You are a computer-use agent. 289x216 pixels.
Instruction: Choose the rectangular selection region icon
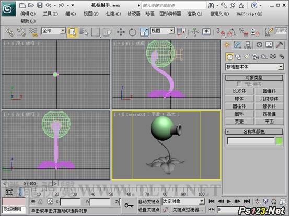(96, 32)
